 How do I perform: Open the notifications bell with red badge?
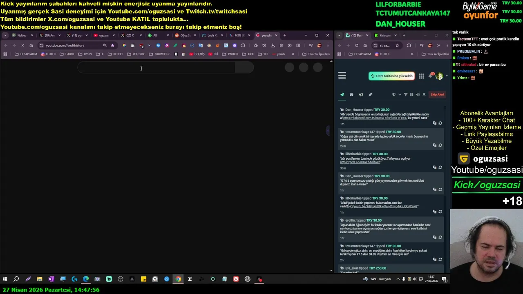tap(431, 76)
